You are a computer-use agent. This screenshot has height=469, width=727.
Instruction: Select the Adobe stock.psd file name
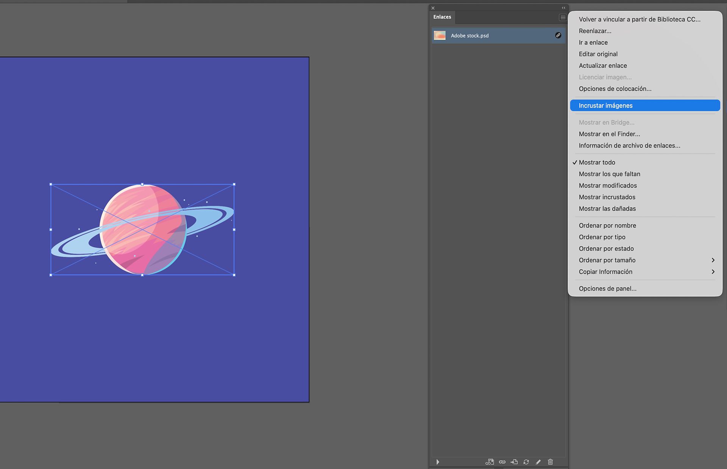click(x=470, y=36)
